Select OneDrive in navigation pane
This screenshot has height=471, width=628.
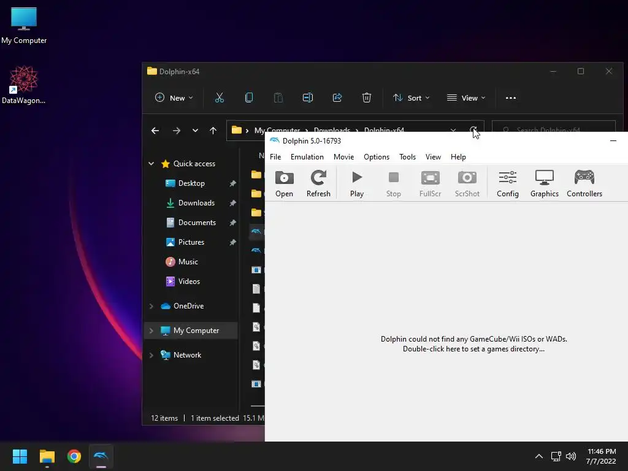(188, 306)
